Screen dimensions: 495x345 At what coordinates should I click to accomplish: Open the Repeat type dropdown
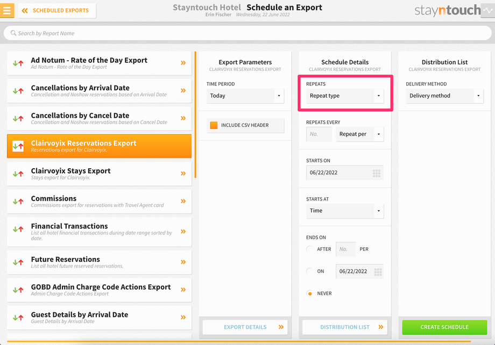345,96
